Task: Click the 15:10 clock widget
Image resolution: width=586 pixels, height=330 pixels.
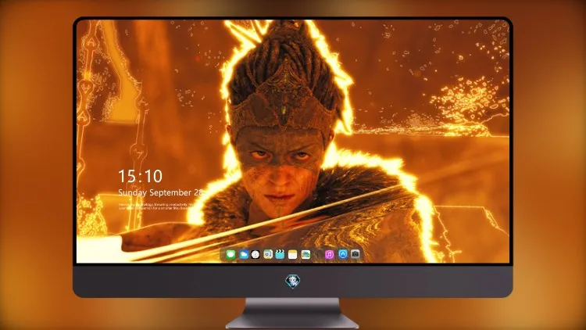Action: (x=140, y=176)
